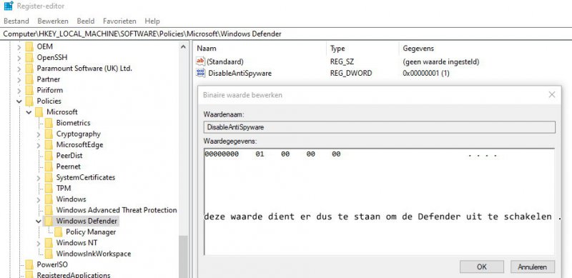Image resolution: width=572 pixels, height=278 pixels.
Task: Click the Policies folder icon
Action: (29, 101)
